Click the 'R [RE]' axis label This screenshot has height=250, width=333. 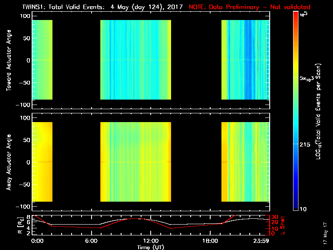point(20,225)
